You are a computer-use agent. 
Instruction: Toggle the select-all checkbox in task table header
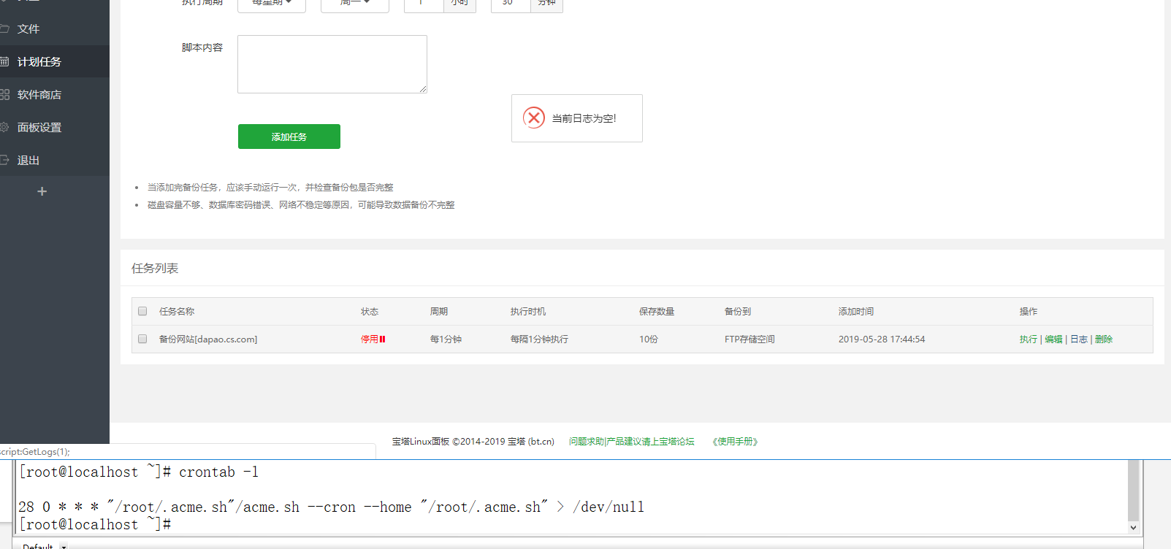pos(142,311)
